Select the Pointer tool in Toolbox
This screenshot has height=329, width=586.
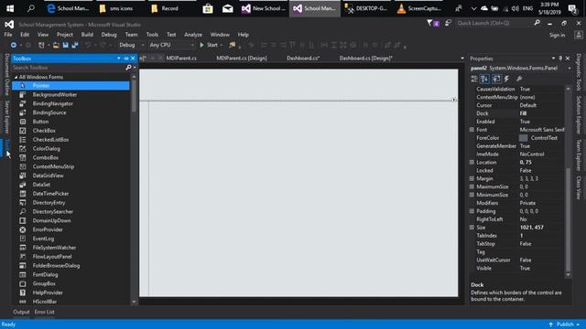coord(71,86)
